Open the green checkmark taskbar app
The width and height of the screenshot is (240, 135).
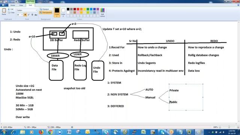125,132
